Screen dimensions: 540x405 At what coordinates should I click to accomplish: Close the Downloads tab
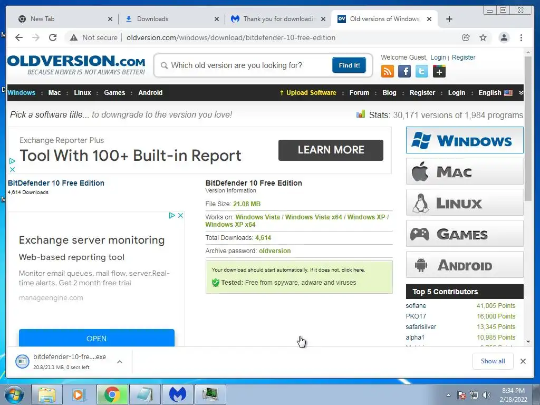(216, 19)
